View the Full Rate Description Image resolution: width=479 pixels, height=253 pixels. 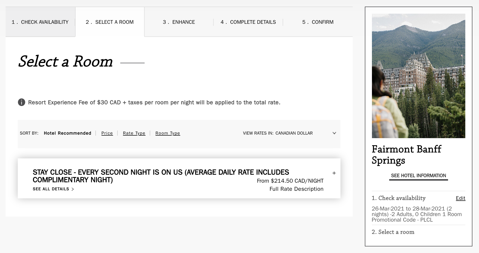tap(296, 189)
